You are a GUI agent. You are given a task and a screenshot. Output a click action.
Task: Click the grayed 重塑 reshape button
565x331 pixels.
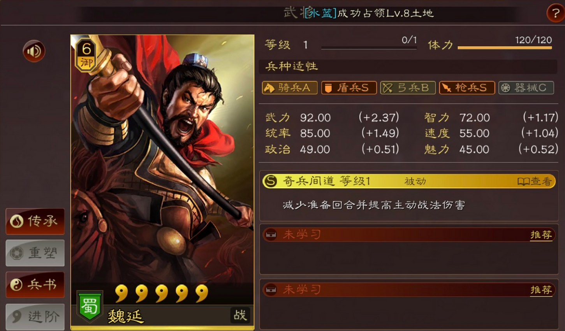pyautogui.click(x=35, y=253)
